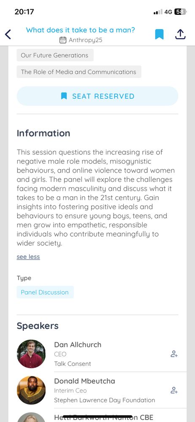
Task: Tap the back arrow icon
Action: [x=8, y=35]
